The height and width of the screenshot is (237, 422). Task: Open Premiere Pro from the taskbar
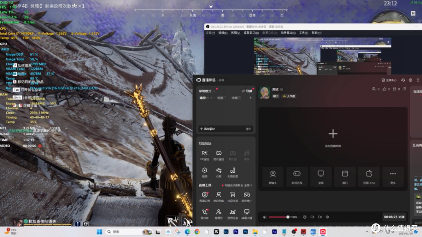pos(236,232)
